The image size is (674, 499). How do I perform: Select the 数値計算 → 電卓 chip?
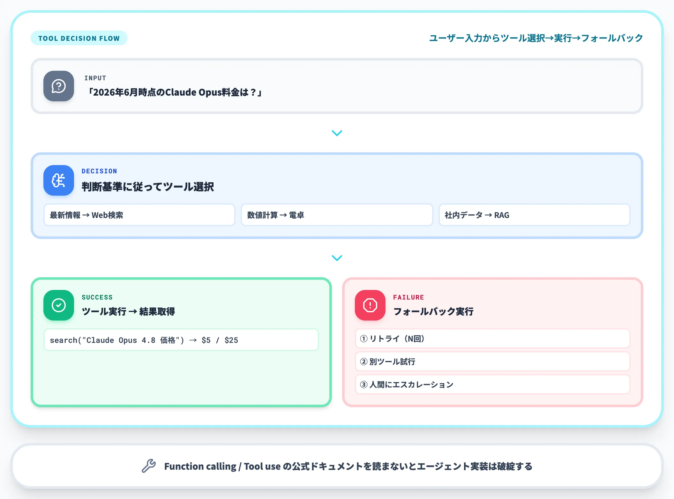point(337,215)
